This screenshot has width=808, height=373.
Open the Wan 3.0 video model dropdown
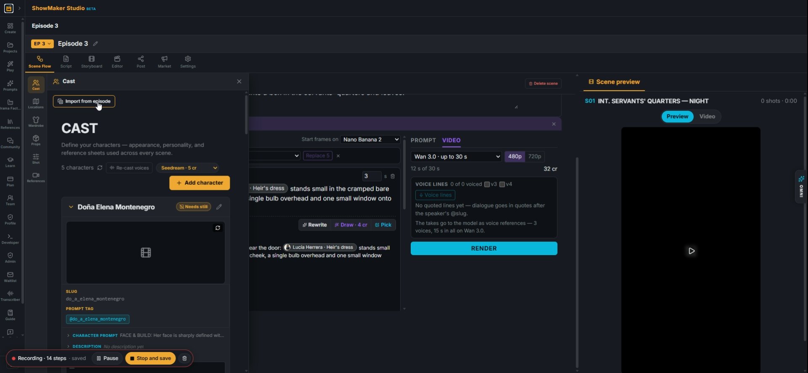coord(456,157)
